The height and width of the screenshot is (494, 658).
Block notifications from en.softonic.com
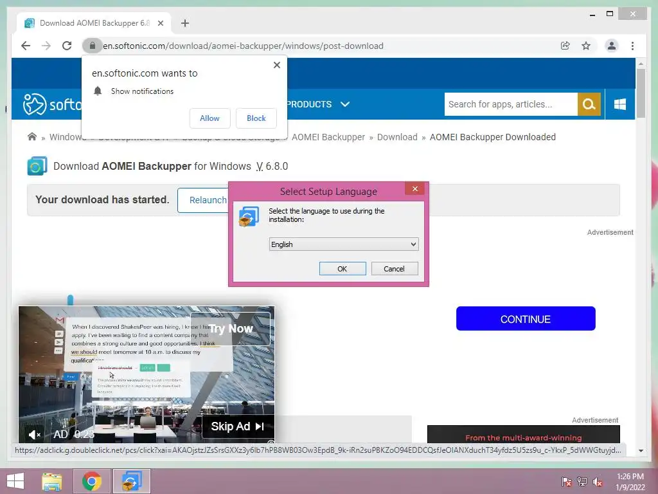[256, 118]
